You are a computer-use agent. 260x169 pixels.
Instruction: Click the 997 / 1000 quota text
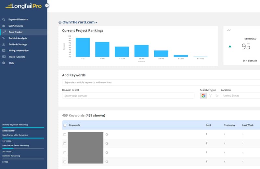point(7,141)
